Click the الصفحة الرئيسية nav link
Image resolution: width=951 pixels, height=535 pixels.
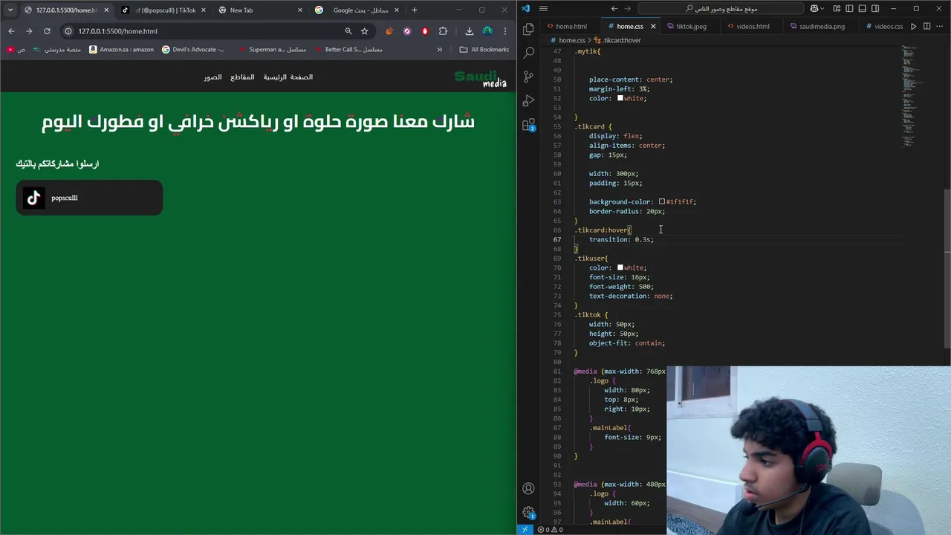(x=288, y=77)
